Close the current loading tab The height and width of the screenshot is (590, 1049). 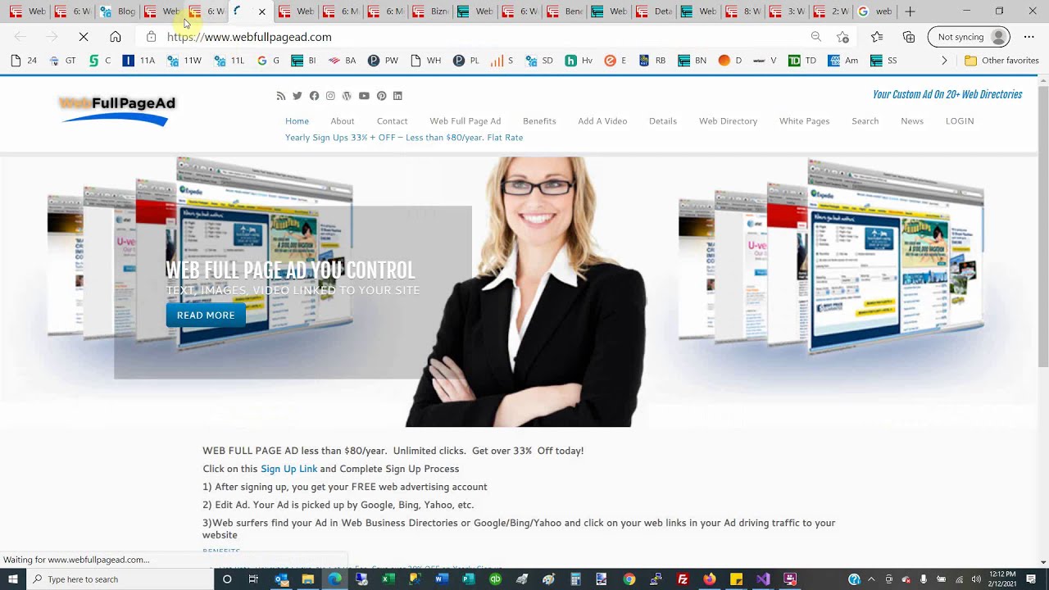(261, 11)
